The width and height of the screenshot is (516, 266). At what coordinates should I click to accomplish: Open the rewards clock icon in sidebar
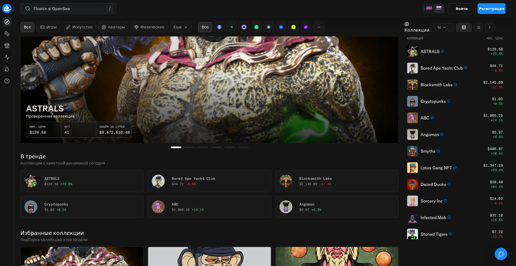coord(7,69)
